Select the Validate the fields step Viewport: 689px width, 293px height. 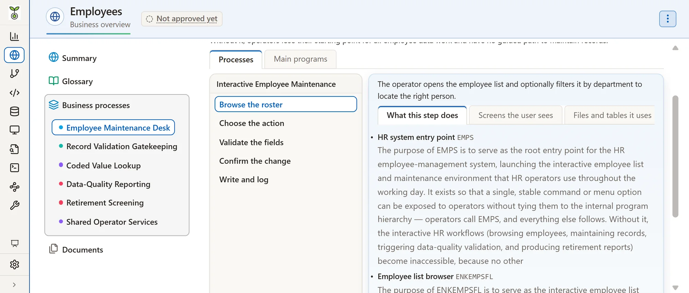coord(286,142)
